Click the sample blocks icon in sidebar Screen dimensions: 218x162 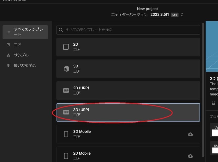point(8,55)
